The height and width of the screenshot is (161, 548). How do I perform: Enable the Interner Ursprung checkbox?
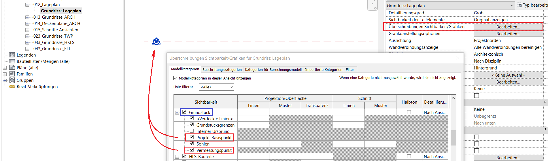pos(192,131)
